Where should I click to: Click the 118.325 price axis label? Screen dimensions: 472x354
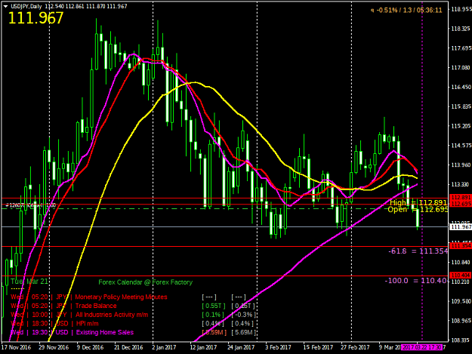461,29
